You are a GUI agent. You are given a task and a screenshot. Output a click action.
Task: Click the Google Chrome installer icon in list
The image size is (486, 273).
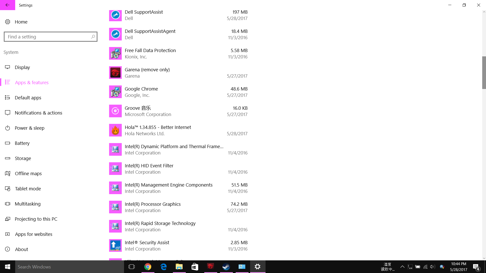pos(115,92)
